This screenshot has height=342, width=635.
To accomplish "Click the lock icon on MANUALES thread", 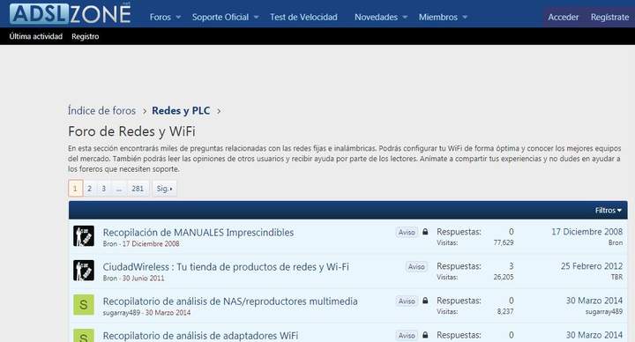I will tap(425, 232).
